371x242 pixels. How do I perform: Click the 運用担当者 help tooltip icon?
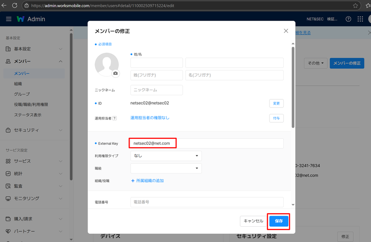(x=115, y=118)
